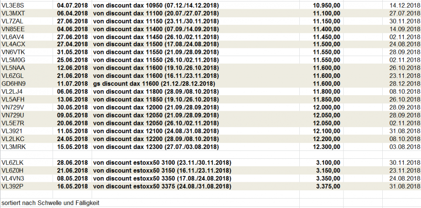Select the VN85EE identifier cell
The image size is (421, 208).
point(13,29)
